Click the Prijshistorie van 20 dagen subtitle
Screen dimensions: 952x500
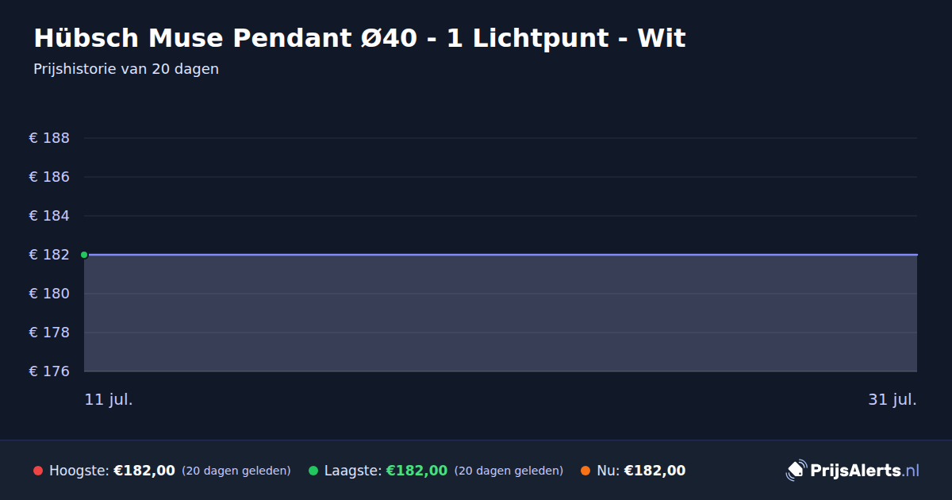click(126, 69)
